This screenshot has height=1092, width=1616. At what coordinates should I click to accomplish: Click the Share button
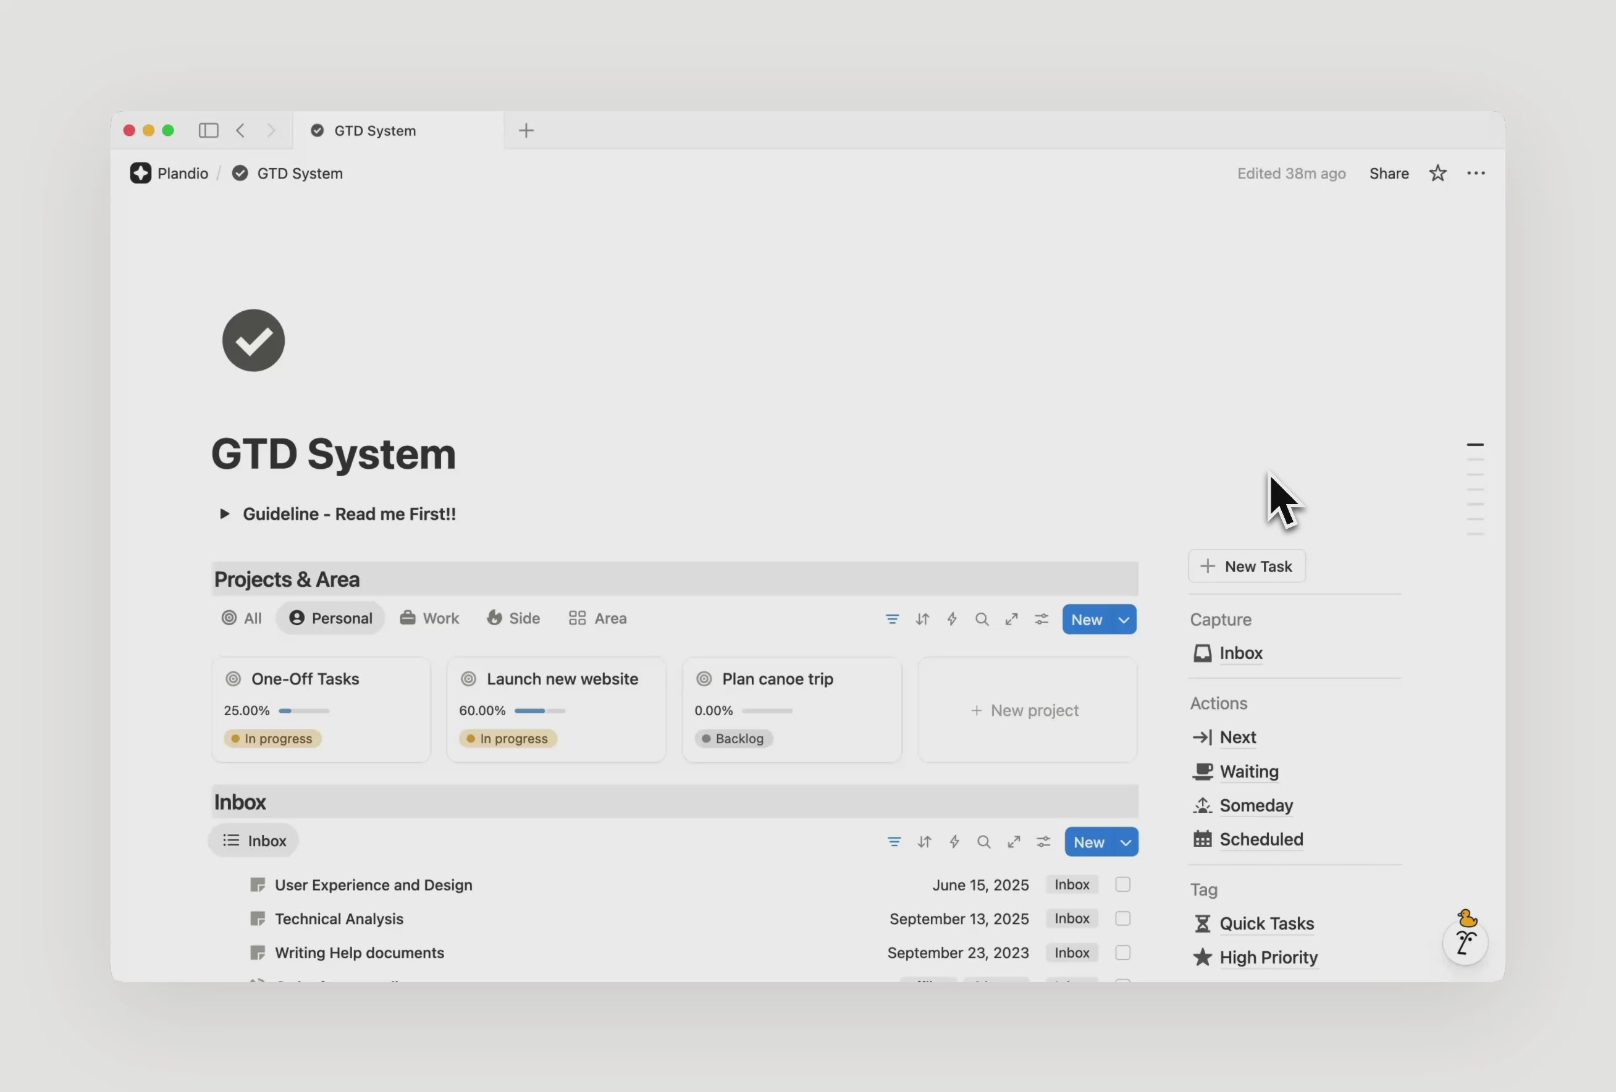[x=1388, y=173]
